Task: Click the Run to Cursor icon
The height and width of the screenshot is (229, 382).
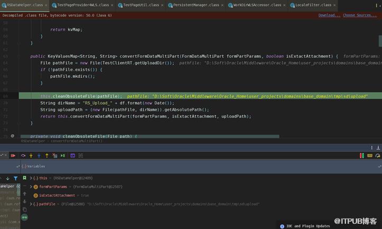Action: (x=63, y=156)
